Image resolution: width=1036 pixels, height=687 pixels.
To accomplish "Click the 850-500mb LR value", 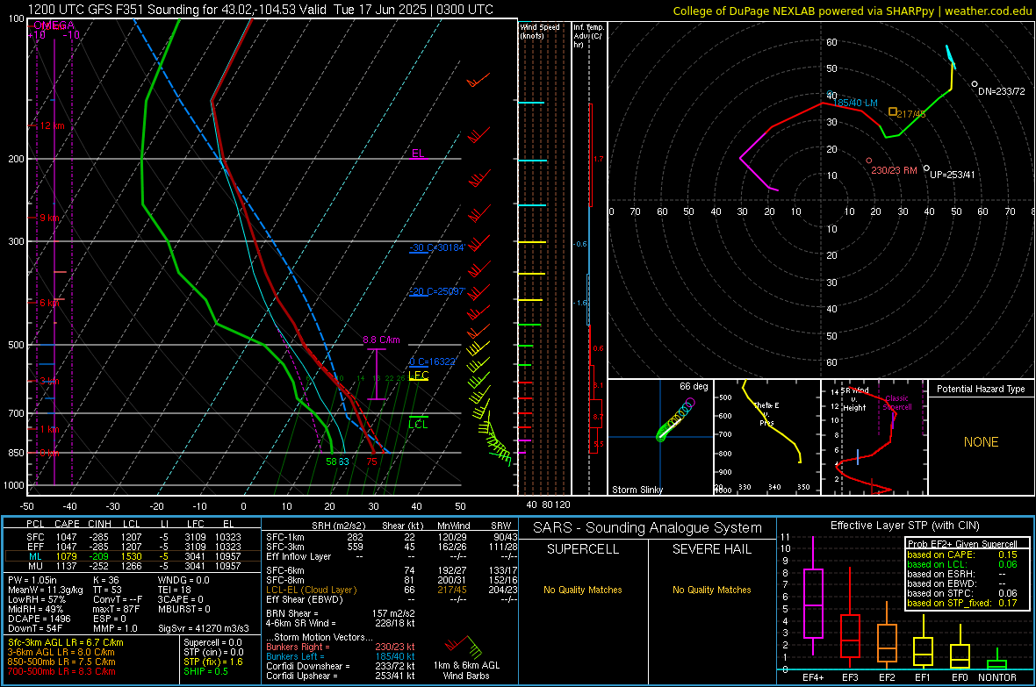I will click(61, 662).
